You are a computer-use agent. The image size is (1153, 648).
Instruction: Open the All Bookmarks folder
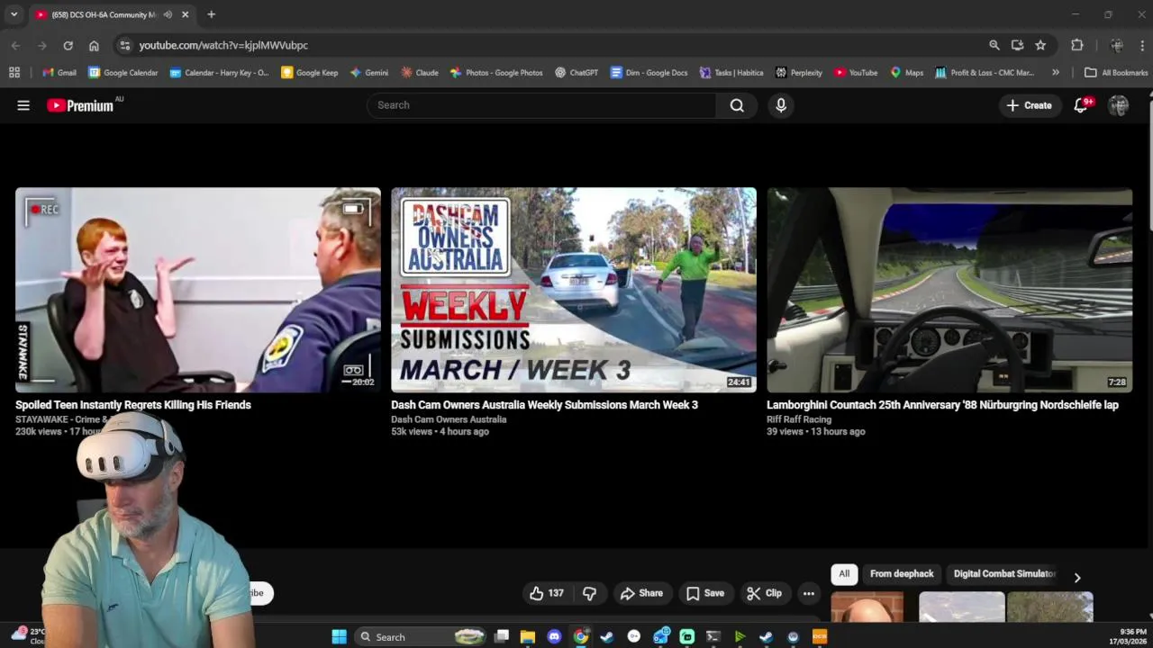1116,72
